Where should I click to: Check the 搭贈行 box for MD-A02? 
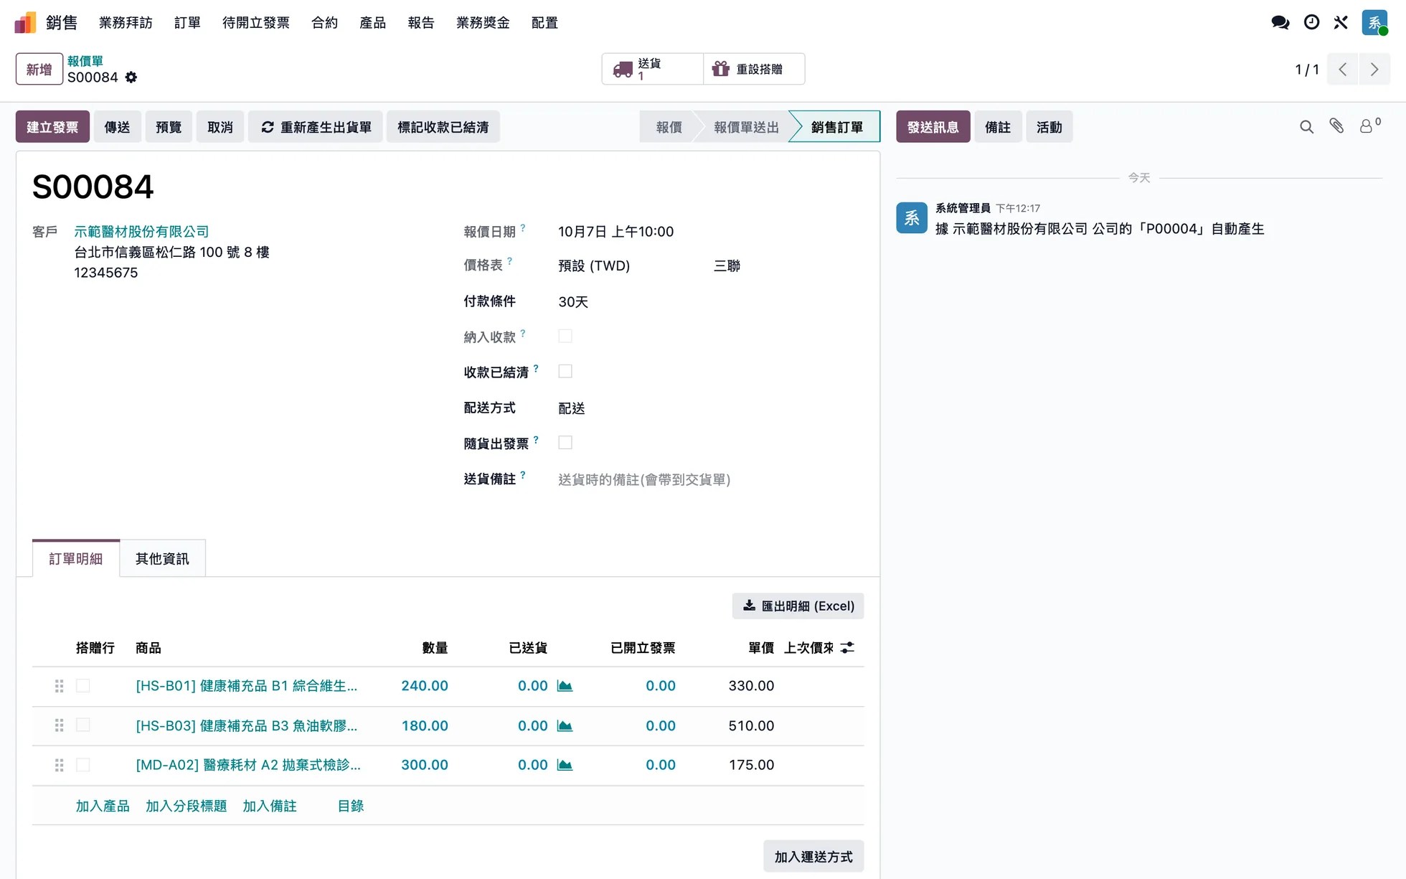tap(83, 764)
